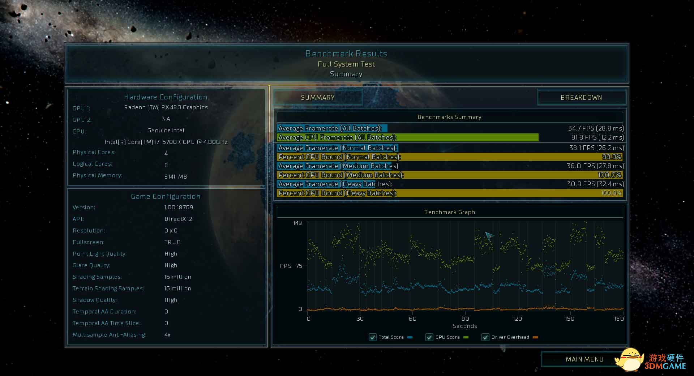Click the Glare Quality label
Image resolution: width=694 pixels, height=376 pixels.
tap(91, 265)
